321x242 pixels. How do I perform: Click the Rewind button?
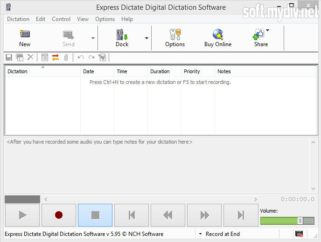point(168,215)
